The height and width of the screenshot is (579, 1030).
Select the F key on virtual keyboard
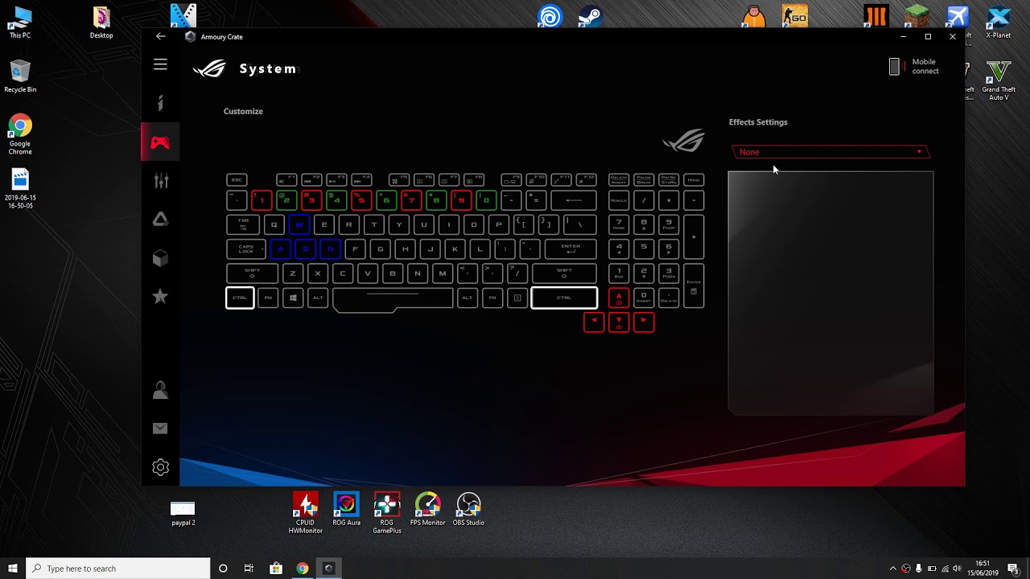(x=355, y=249)
